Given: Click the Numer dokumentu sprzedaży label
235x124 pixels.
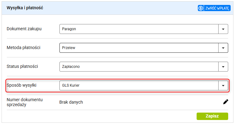Looking at the screenshot, I should point(25,102).
